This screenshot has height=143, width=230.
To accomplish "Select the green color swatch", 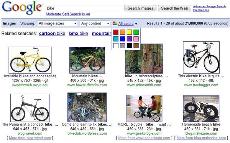I will [136, 32].
